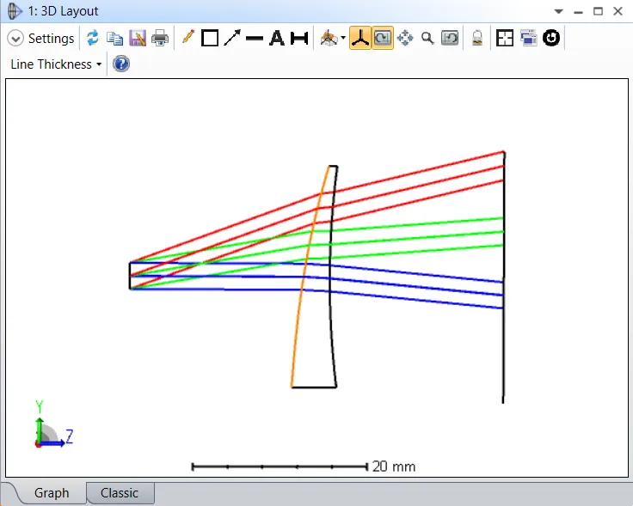This screenshot has height=506, width=633.
Task: Select the magnifier zoom tool
Action: pos(427,39)
